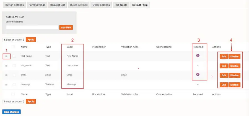Viewport: 249px width, 116px height.
Task: Switch to the Button Settings tab
Action: point(14,5)
